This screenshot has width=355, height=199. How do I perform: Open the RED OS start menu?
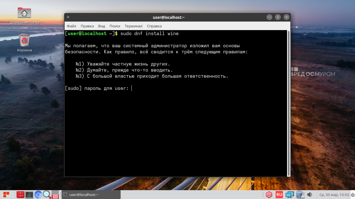pos(6,195)
